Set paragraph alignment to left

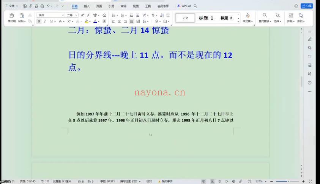[113, 21]
